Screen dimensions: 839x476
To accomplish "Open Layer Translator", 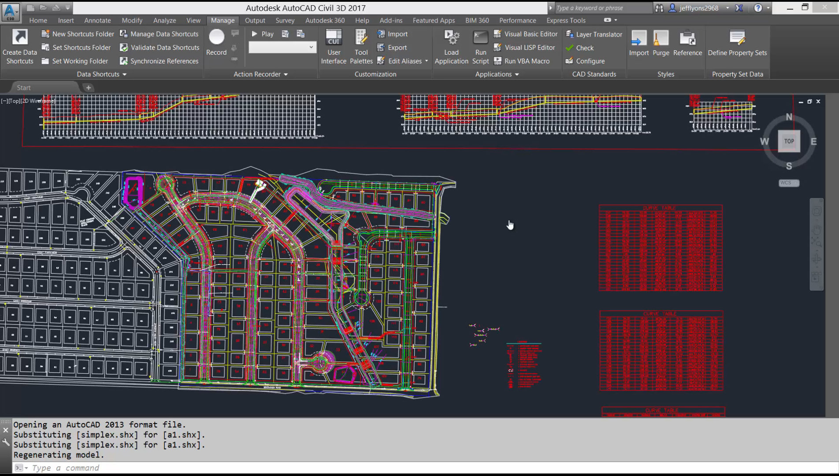I will tap(594, 34).
